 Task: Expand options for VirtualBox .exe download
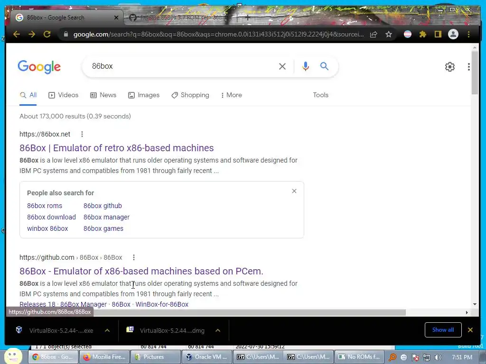coord(107,330)
